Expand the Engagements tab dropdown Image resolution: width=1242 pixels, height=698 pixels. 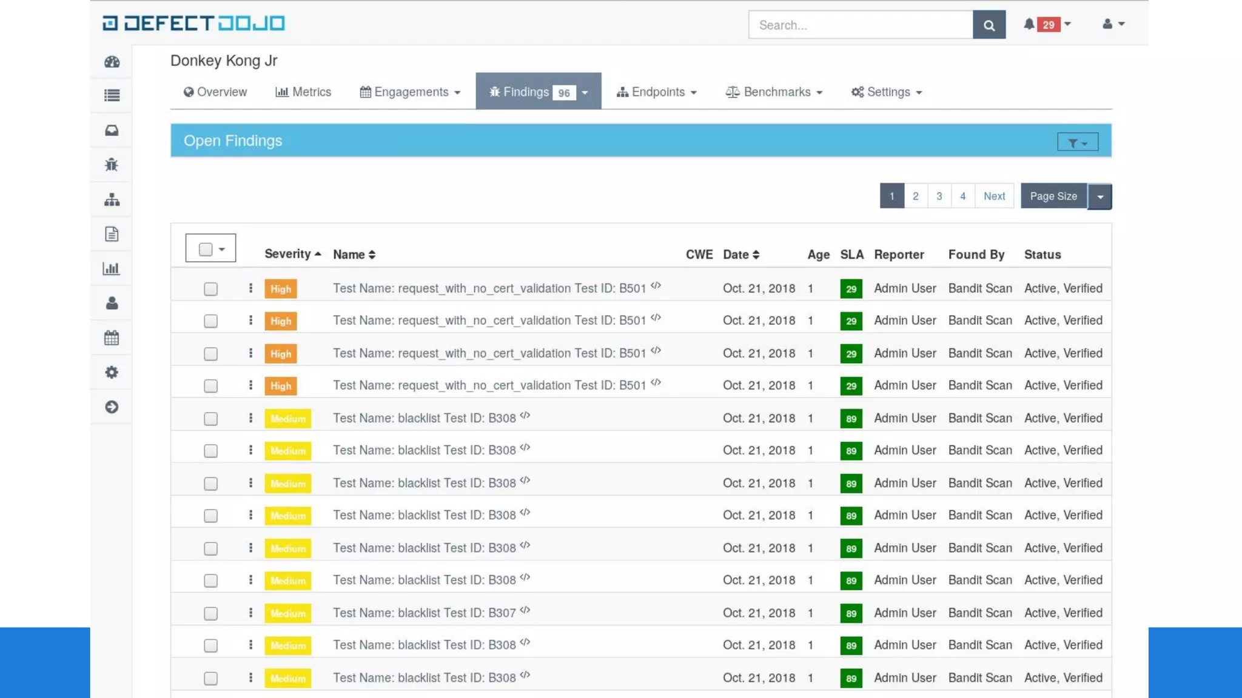(457, 93)
